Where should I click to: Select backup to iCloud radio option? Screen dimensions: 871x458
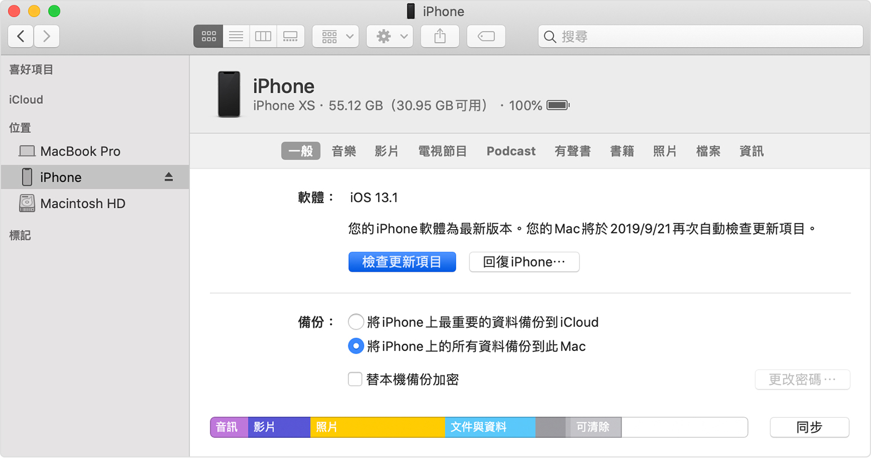356,322
